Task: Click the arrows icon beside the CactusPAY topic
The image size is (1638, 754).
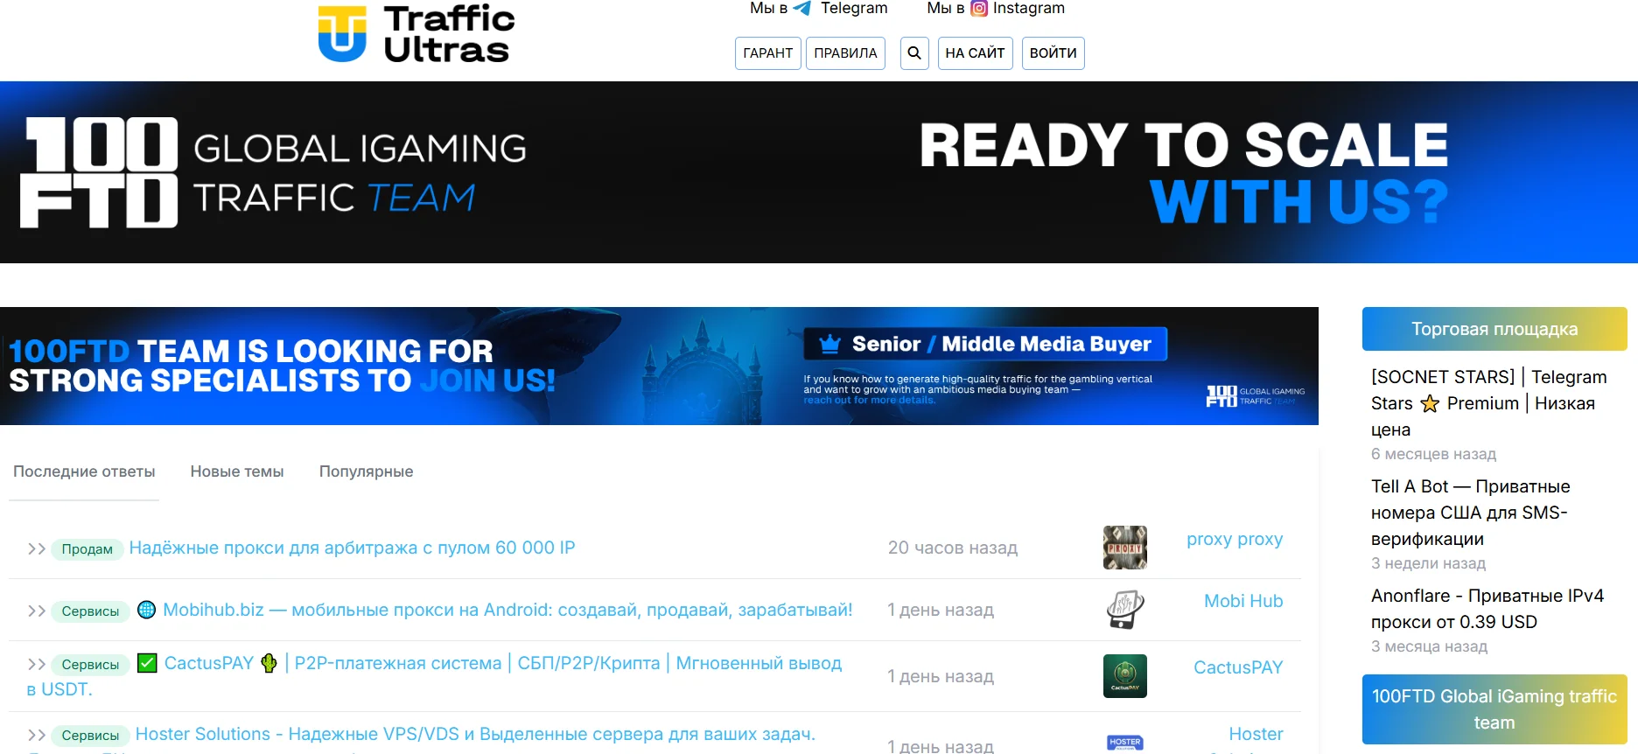Action: click(x=37, y=665)
